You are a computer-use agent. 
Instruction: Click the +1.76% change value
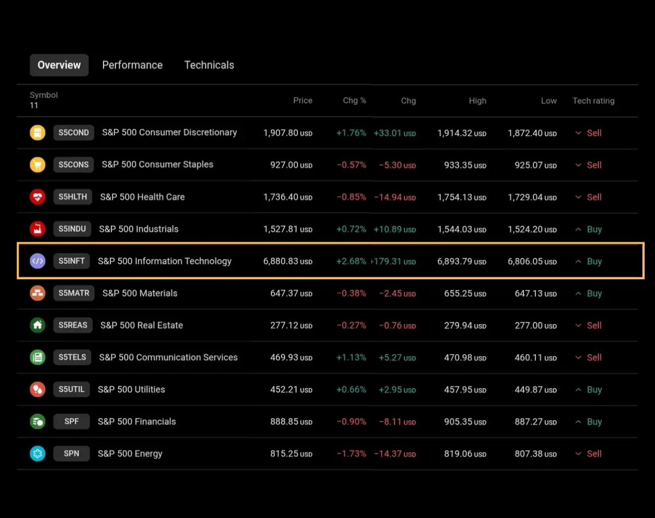351,133
